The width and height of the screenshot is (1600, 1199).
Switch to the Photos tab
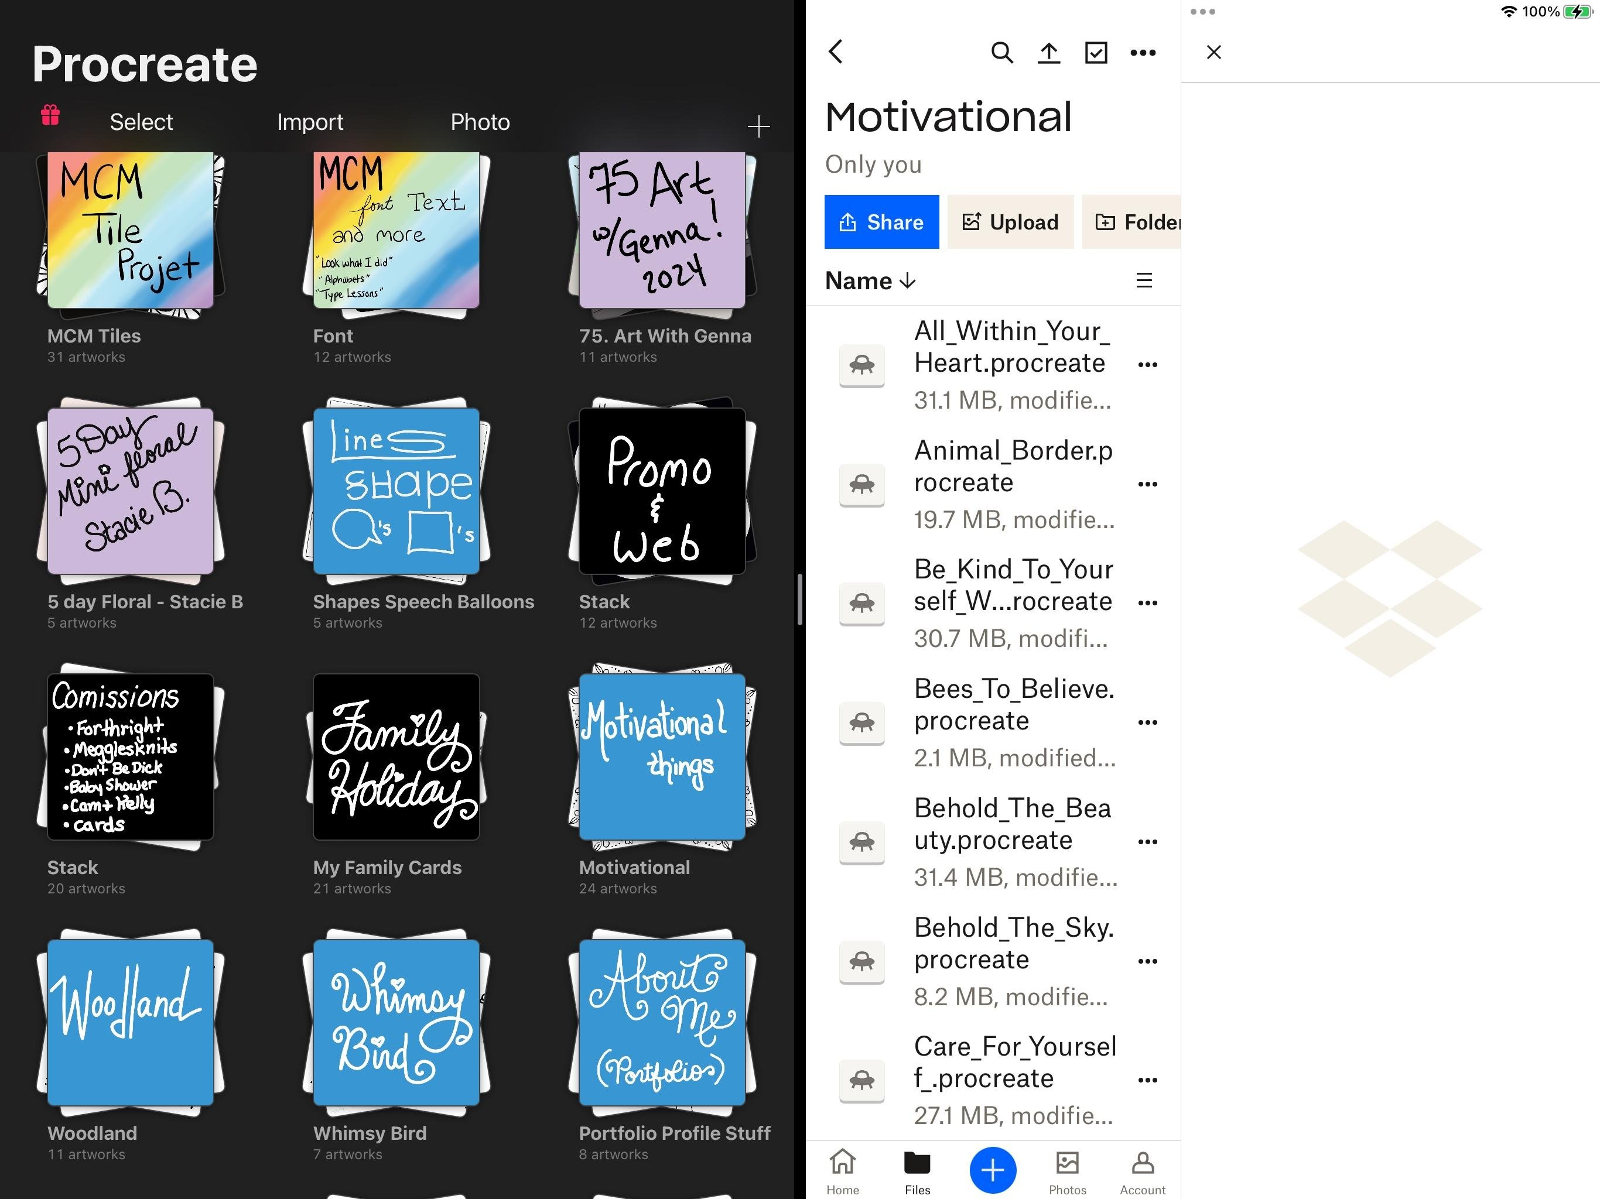[x=1067, y=1171]
